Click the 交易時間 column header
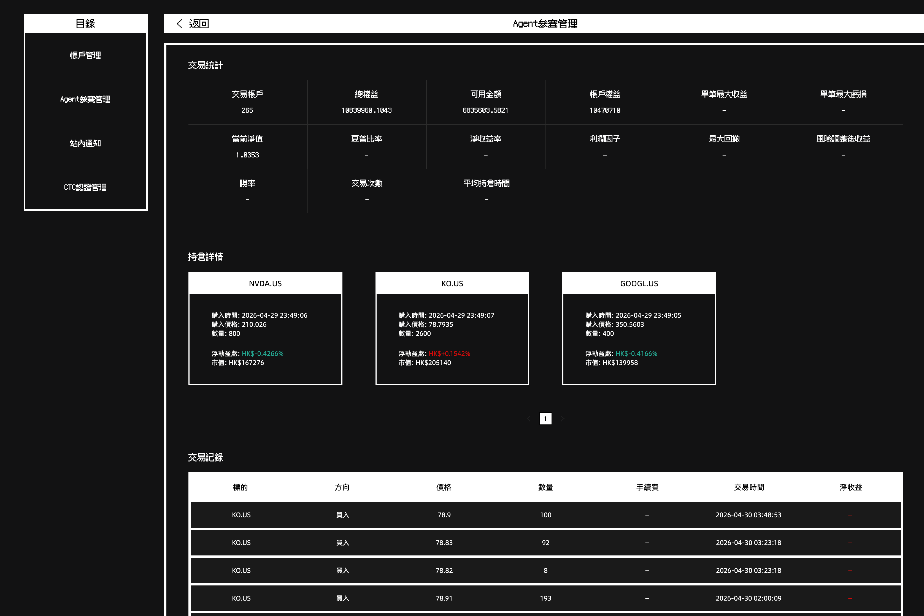The image size is (924, 616). [x=749, y=487]
